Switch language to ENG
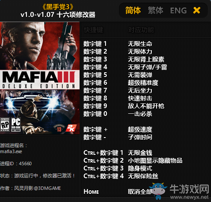The height and width of the screenshot is (202, 211). pyautogui.click(x=178, y=11)
